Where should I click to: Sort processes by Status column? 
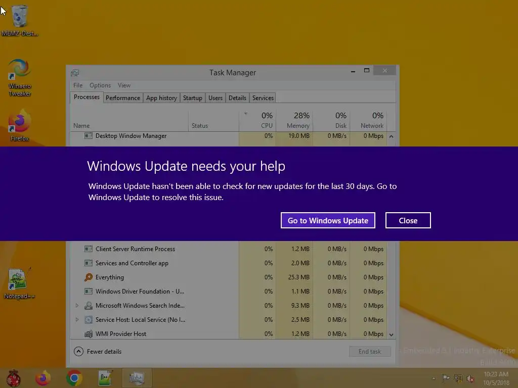point(214,121)
